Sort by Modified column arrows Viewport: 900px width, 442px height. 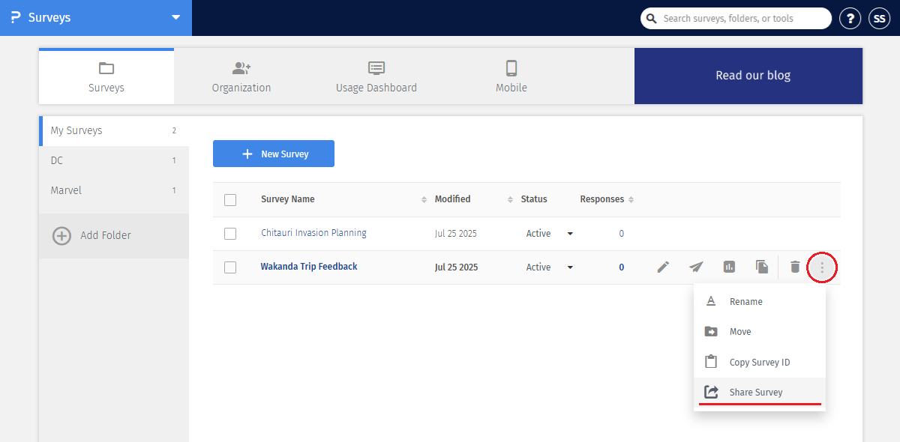point(511,200)
